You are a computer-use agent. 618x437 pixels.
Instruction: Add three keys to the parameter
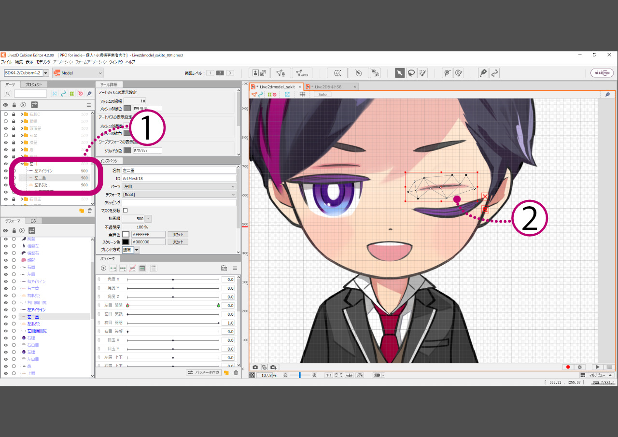point(123,268)
